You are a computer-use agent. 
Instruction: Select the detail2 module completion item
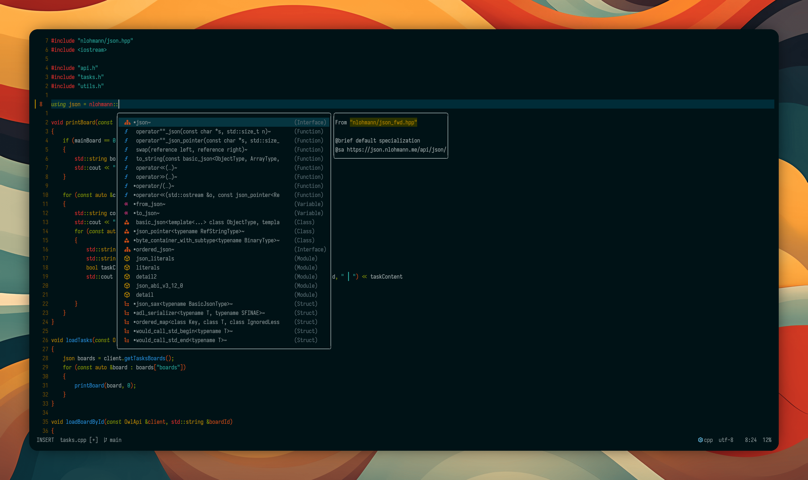click(146, 277)
